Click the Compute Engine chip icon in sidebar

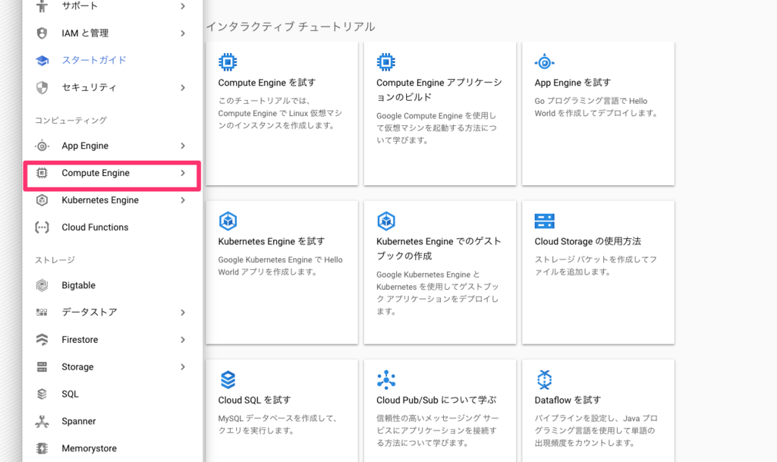(42, 173)
